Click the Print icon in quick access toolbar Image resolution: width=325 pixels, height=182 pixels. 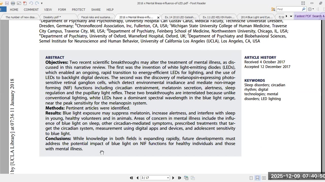pyautogui.click(x=13, y=3)
